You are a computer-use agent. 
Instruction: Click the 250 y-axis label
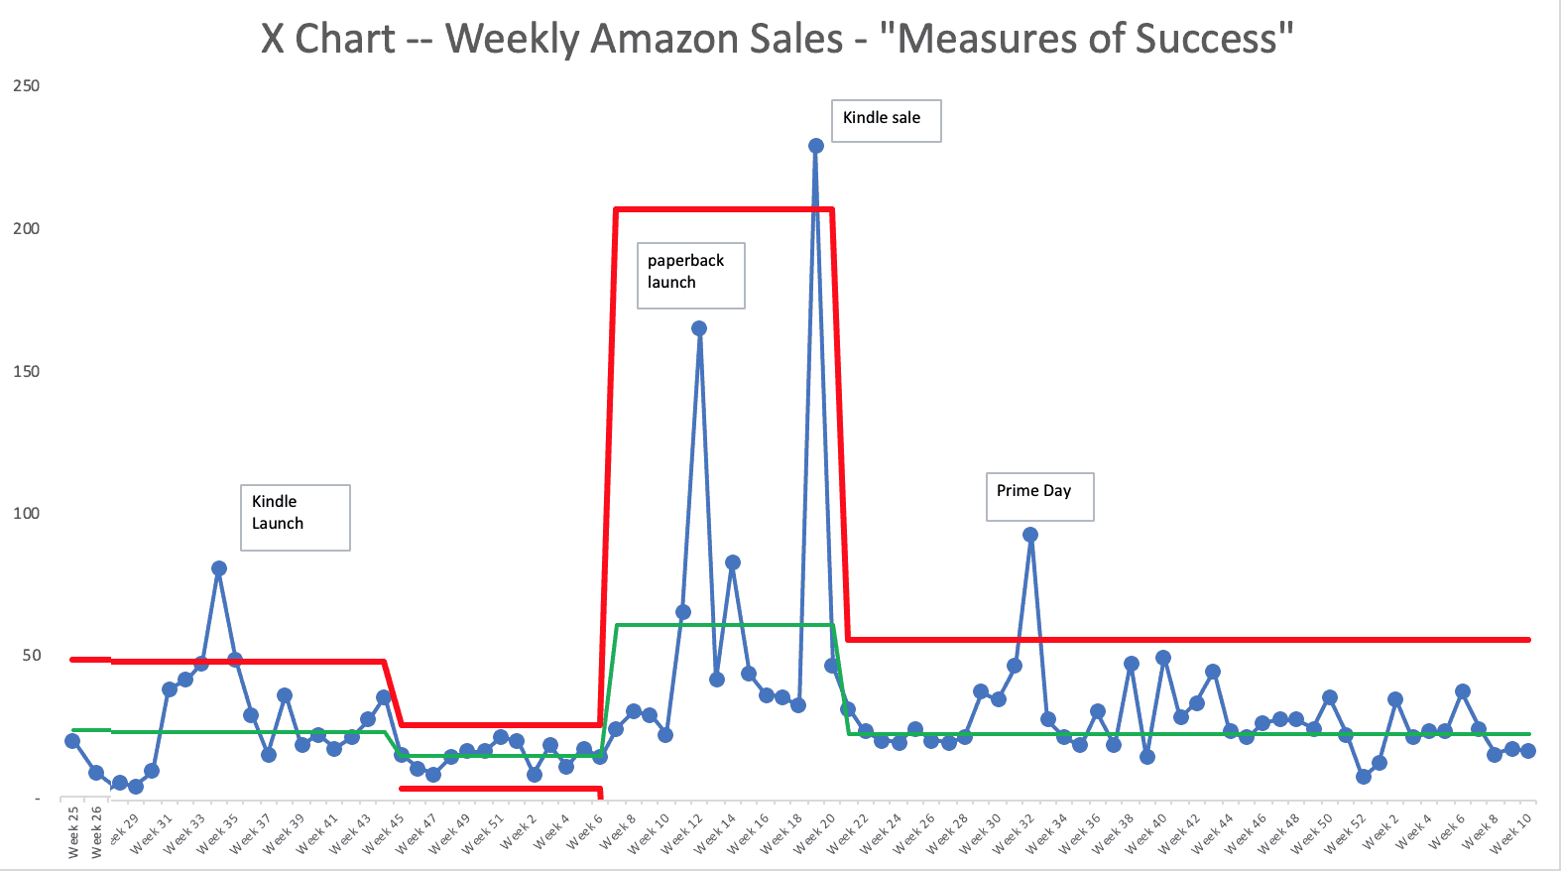27,86
